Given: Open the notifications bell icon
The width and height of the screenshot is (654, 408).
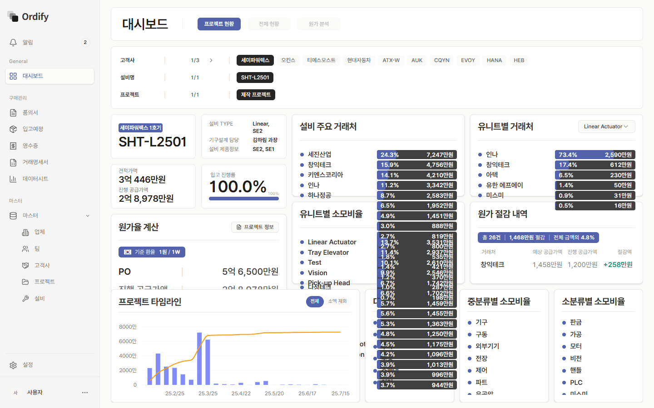Looking at the screenshot, I should pos(13,42).
